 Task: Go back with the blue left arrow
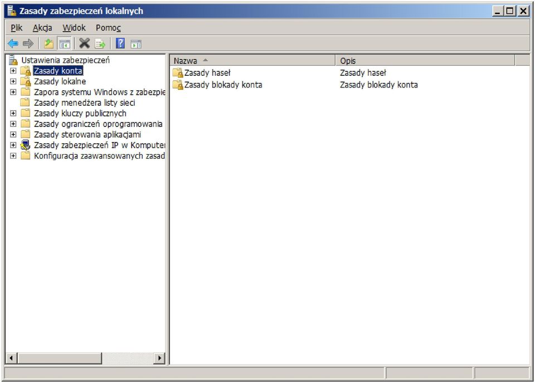pos(13,43)
